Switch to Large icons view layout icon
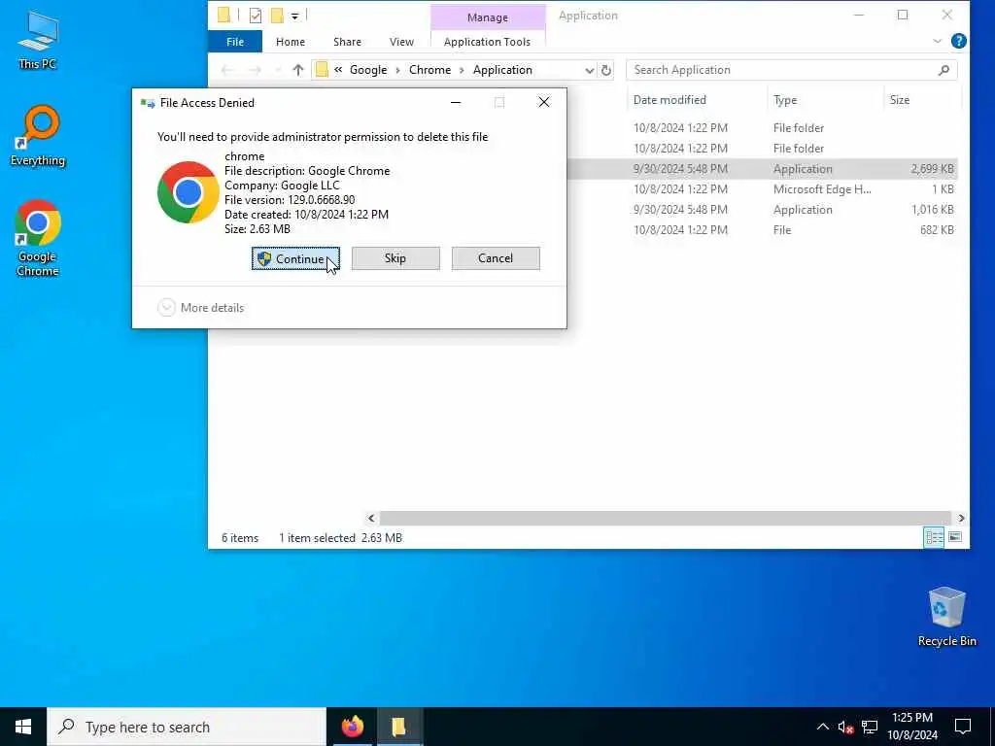The image size is (995, 746). coord(955,537)
